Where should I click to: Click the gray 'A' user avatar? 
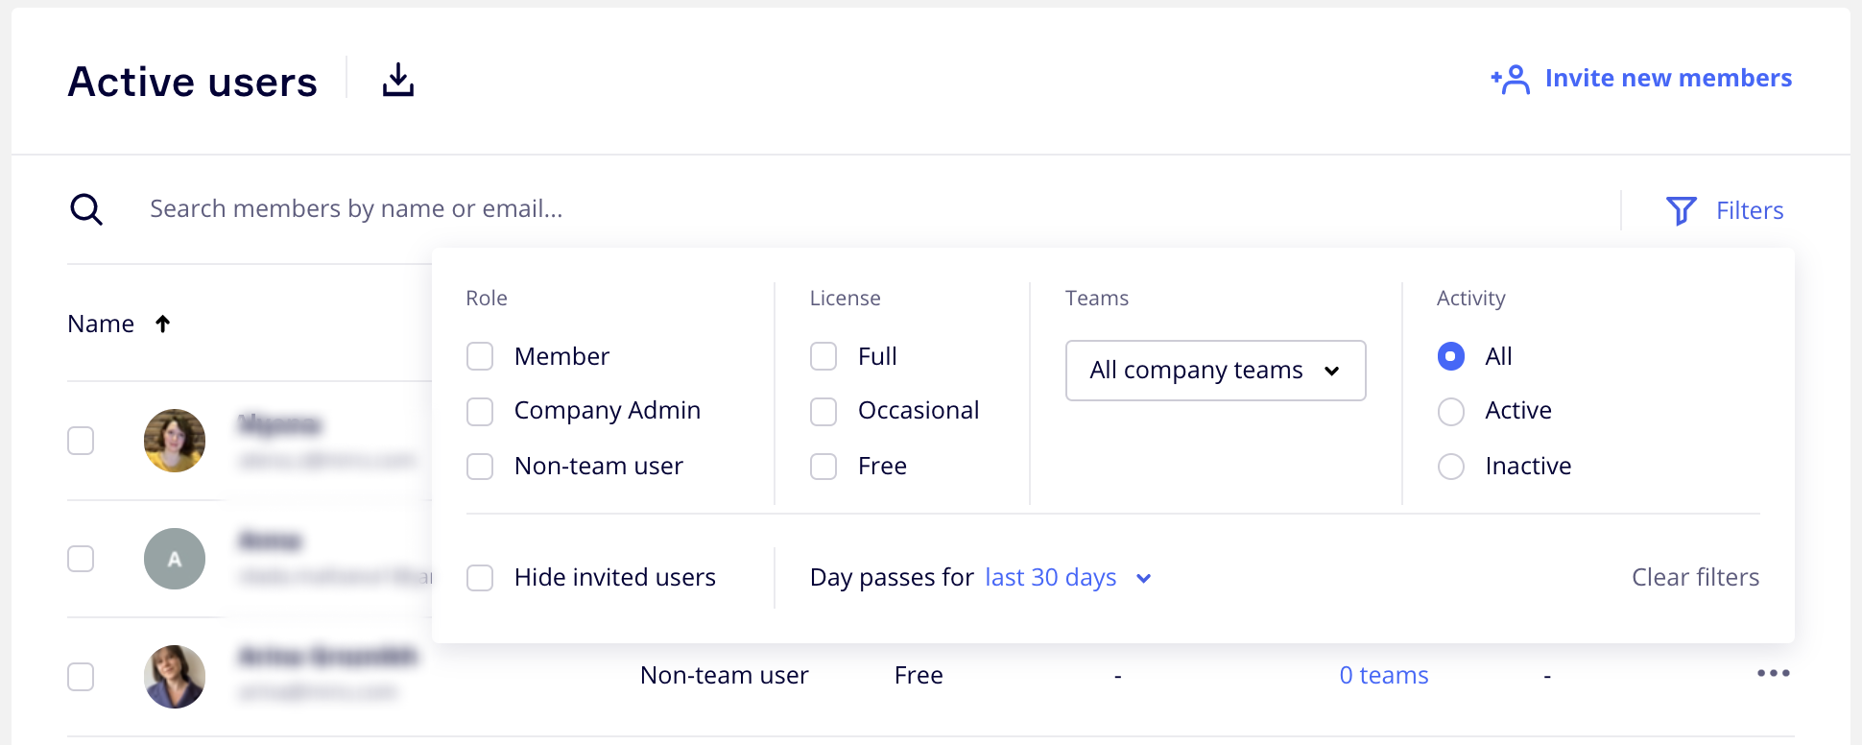tap(175, 559)
